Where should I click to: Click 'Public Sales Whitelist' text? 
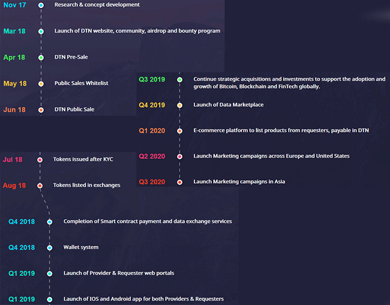81,83
